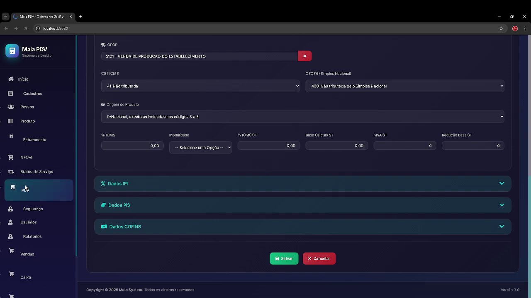Open the Modalidade dropdown
Viewport: 531px width, 298px height.
click(x=200, y=147)
